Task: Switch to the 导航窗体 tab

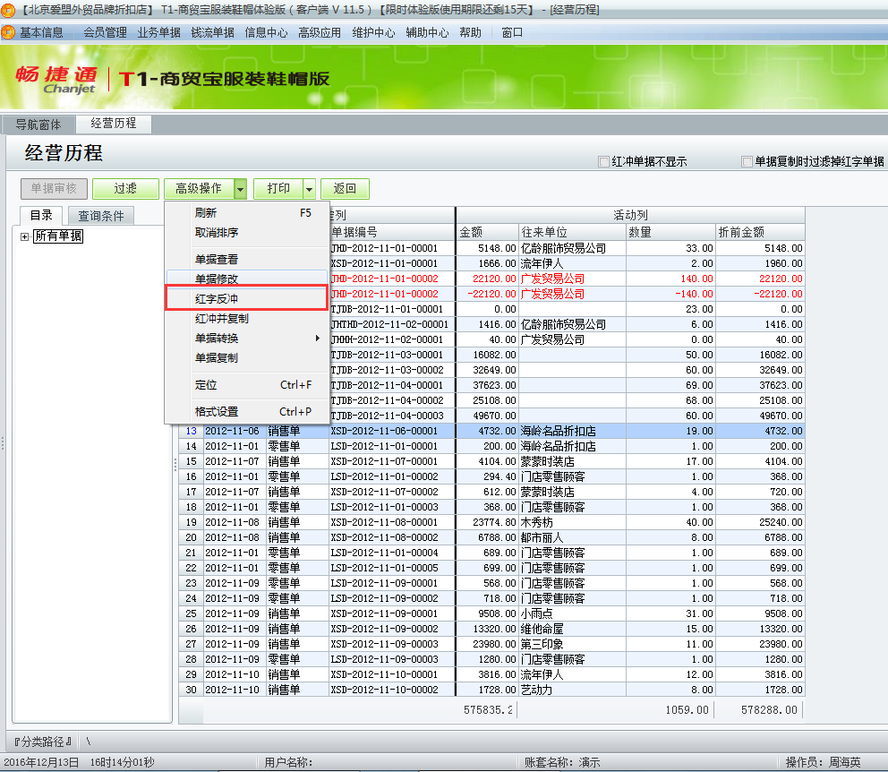Action: pyautogui.click(x=38, y=124)
